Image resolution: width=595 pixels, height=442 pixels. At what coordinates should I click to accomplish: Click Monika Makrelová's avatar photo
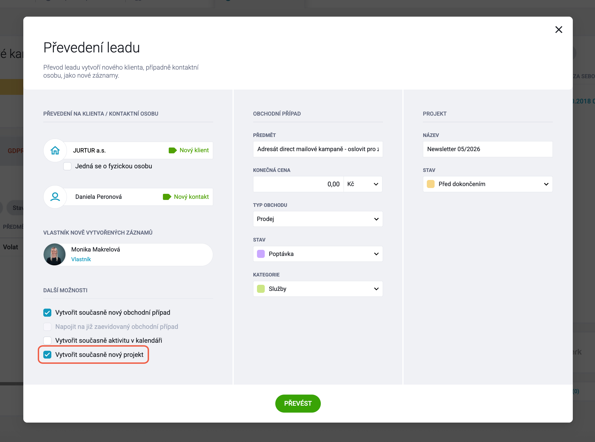tap(55, 255)
